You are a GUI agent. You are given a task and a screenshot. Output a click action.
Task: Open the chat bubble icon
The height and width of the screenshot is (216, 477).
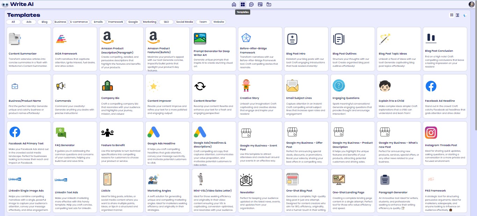tap(252, 5)
